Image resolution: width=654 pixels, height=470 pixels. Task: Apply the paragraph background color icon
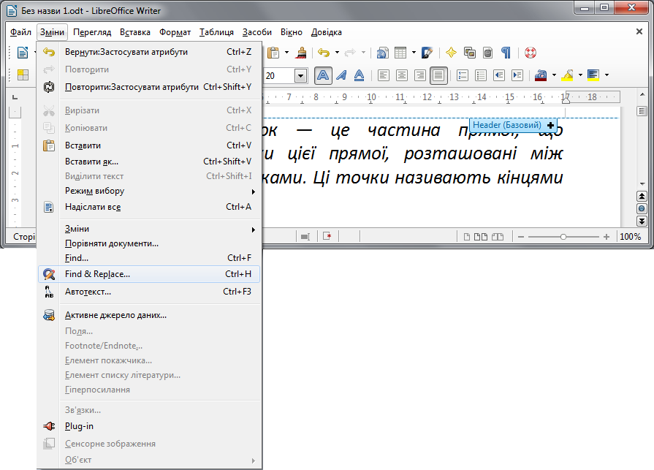click(593, 75)
